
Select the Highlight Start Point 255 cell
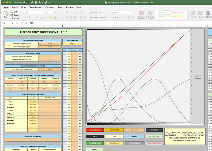click(x=50, y=56)
